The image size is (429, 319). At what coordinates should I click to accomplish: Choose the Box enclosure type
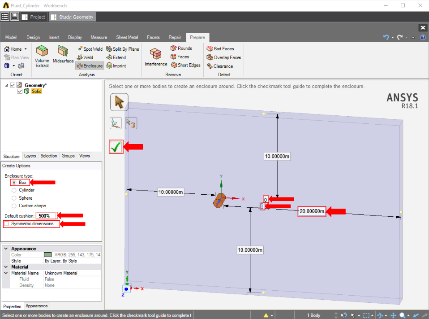pyautogui.click(x=14, y=183)
